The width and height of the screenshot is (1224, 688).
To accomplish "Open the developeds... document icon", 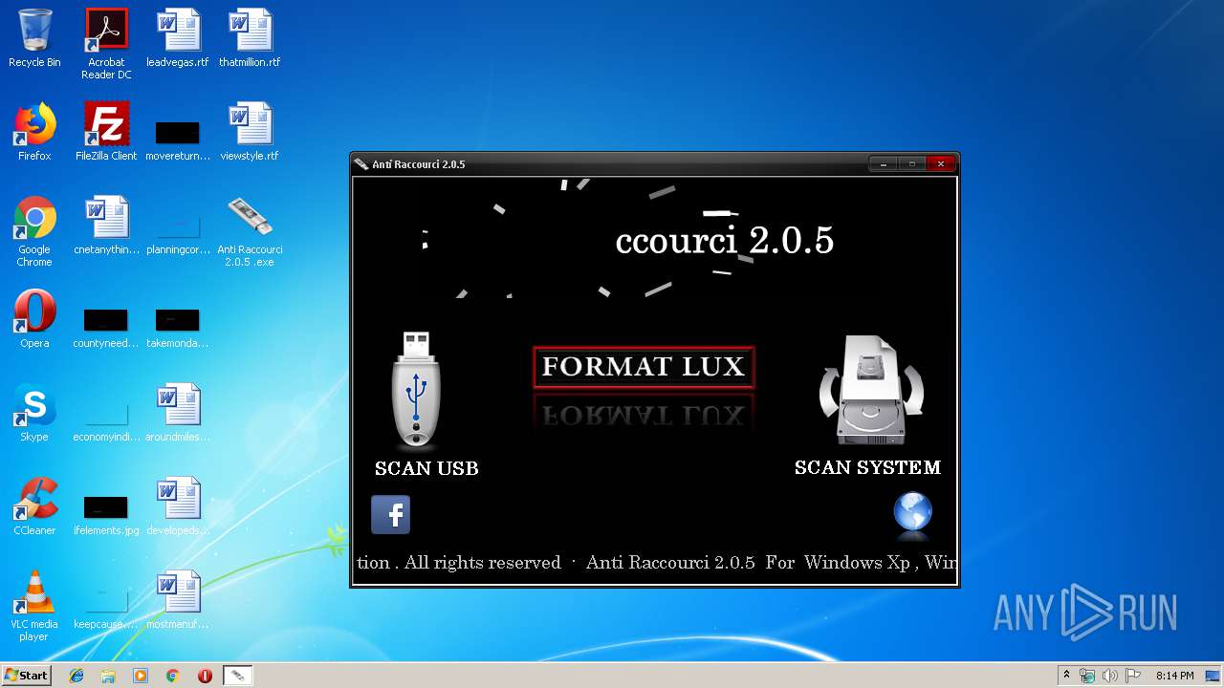I will coord(178,506).
